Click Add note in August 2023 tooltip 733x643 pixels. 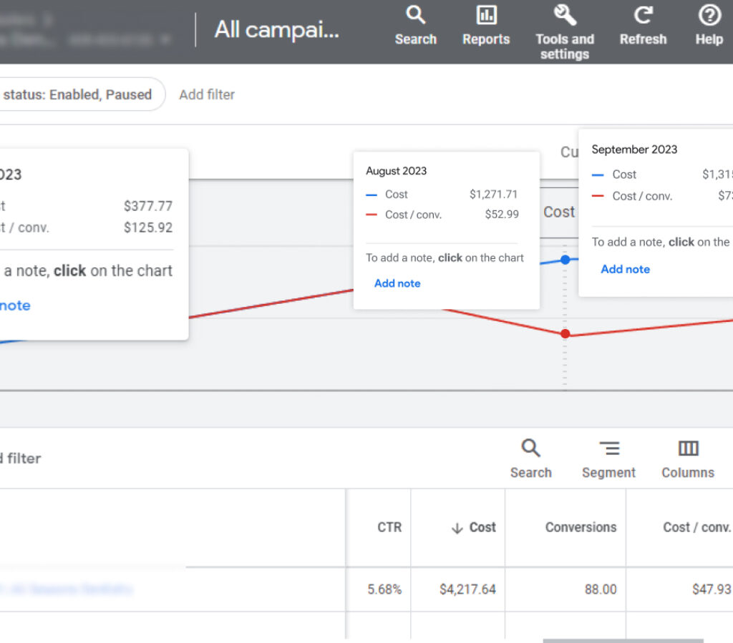(397, 283)
